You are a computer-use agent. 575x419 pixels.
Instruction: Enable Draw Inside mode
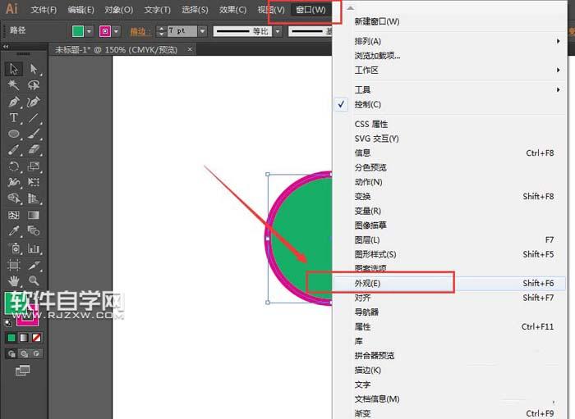click(36, 353)
